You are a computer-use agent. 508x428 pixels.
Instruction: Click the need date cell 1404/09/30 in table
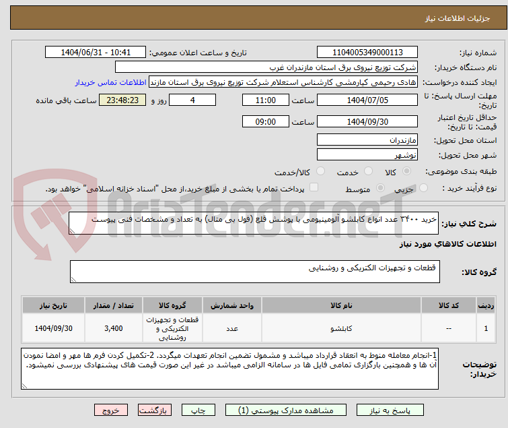coord(53,328)
